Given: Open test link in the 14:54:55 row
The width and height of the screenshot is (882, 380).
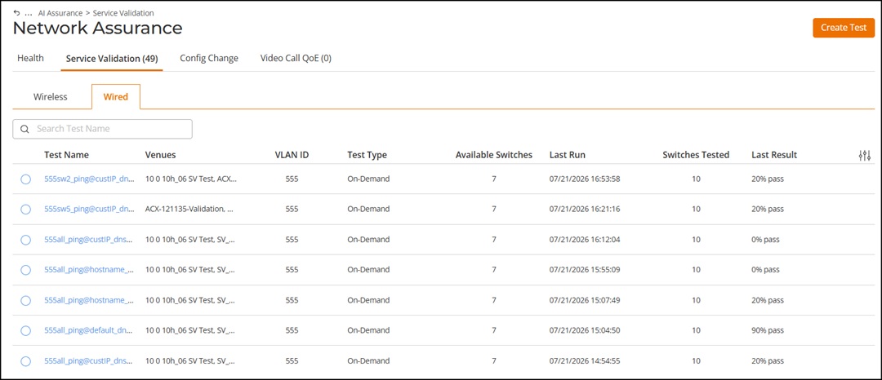Looking at the screenshot, I should (90, 360).
